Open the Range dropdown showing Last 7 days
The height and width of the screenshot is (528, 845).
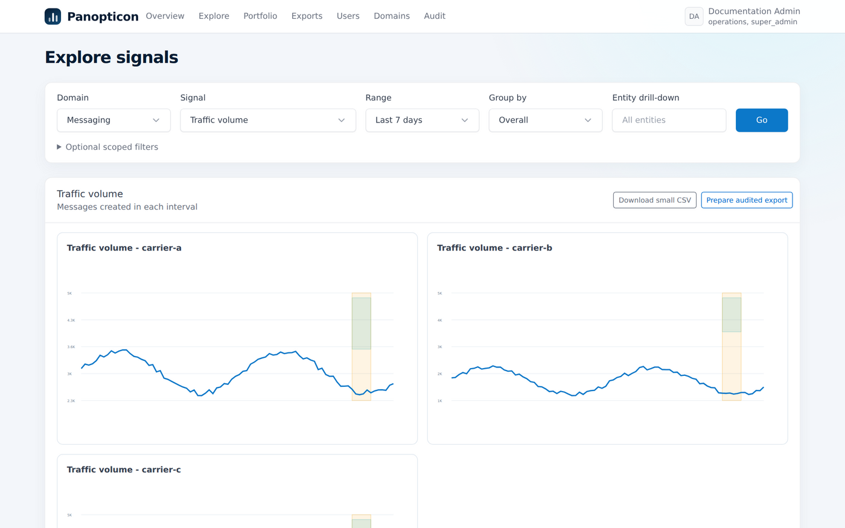coord(422,120)
